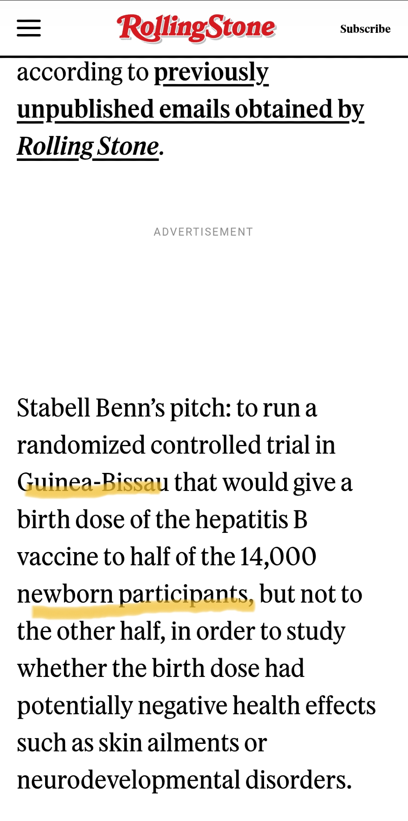The image size is (408, 821).
Task: Click the highlighted "Guinea-Bissau" text
Action: pyautogui.click(x=93, y=483)
